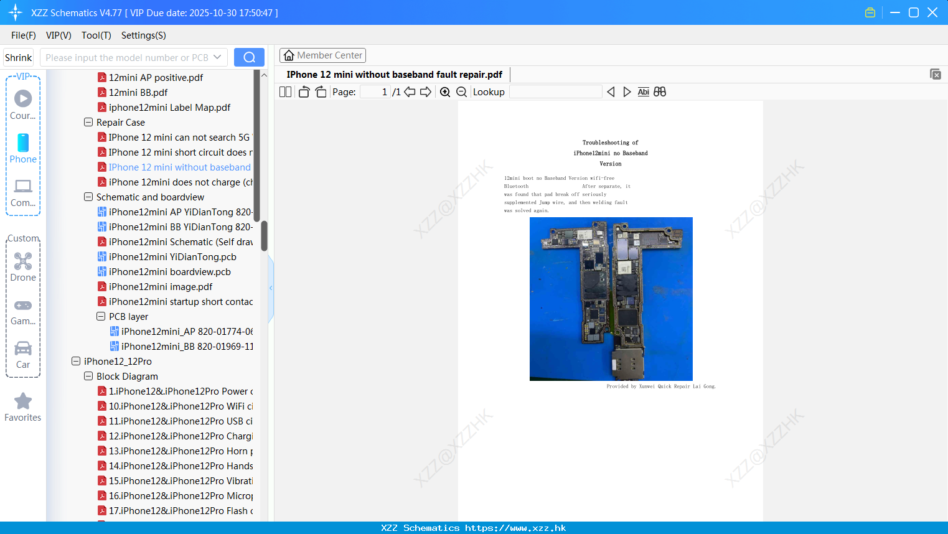
Task: Open Courses section in sidebar
Action: pos(23,105)
